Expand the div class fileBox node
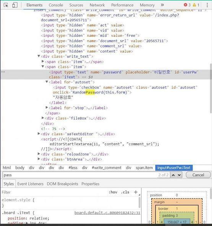The width and height of the screenshot is (212, 226). click(x=43, y=118)
